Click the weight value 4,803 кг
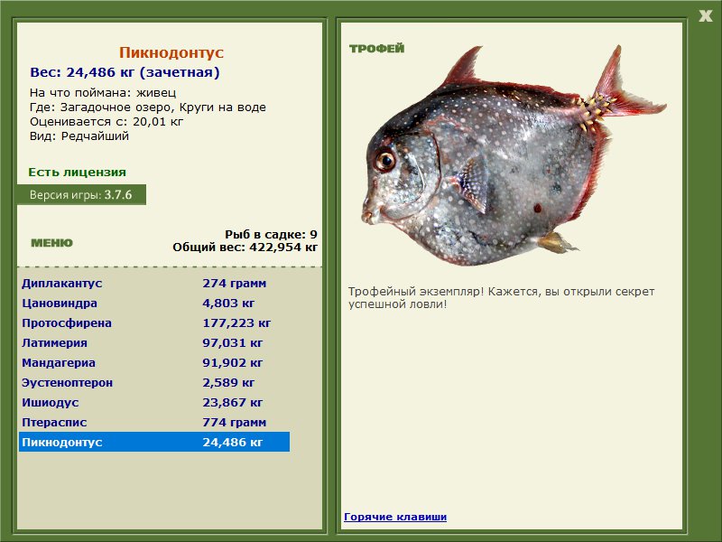This screenshot has width=722, height=542. 228,304
